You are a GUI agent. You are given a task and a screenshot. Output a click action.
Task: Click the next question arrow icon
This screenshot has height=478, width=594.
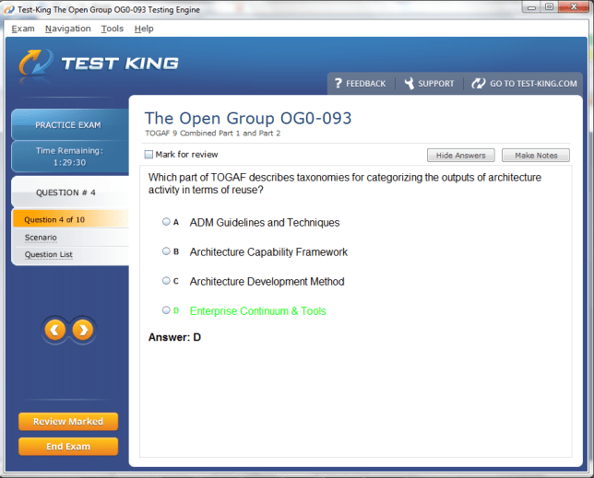(x=83, y=330)
